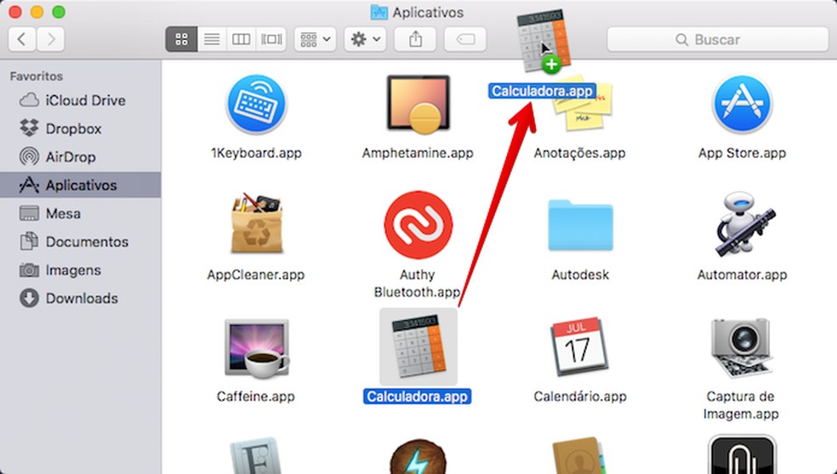Click the Anotações.app file name
Screen dimensions: 837x474
[x=580, y=153]
